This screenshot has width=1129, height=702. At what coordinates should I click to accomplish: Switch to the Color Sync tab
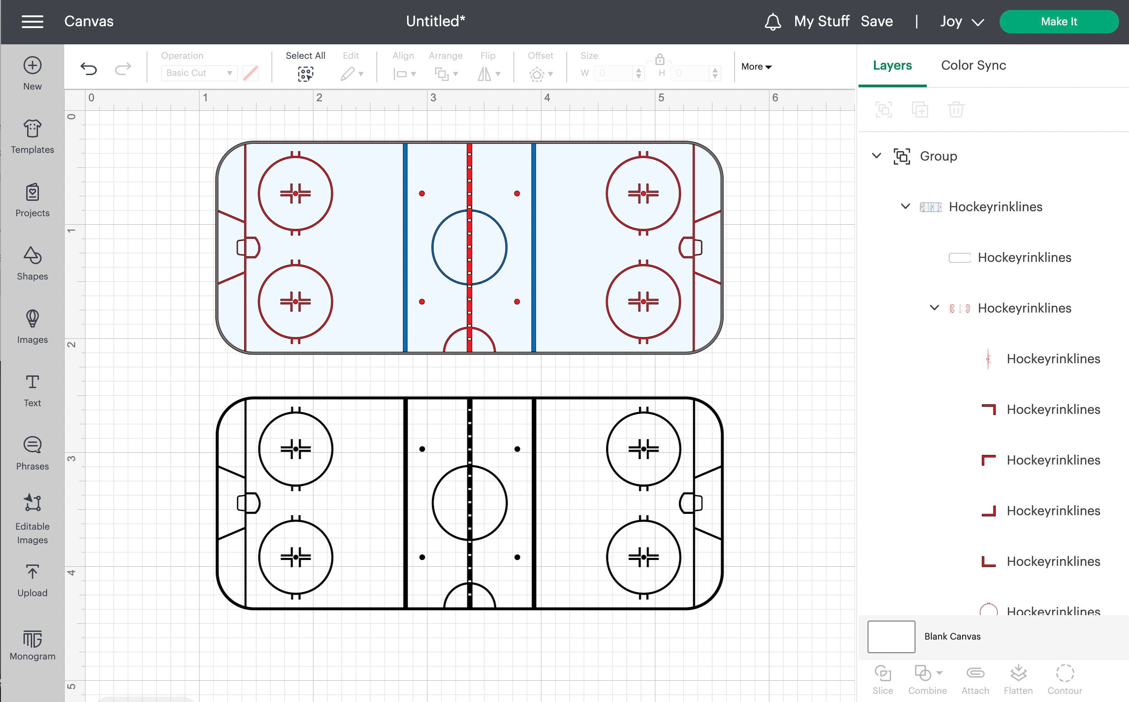(973, 66)
